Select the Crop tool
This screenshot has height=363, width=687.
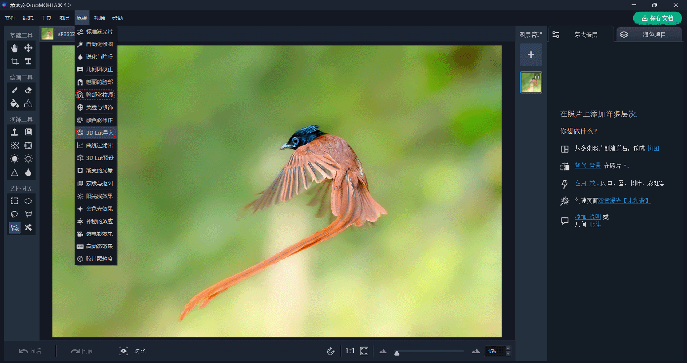(15, 61)
